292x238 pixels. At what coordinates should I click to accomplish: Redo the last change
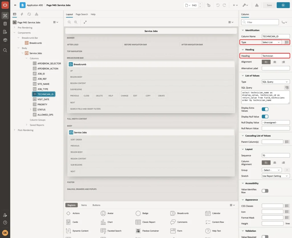(224, 5)
